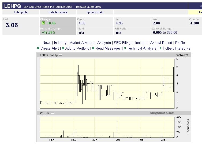Open the Analysts link
The height and width of the screenshot is (145, 202).
pyautogui.click(x=104, y=43)
